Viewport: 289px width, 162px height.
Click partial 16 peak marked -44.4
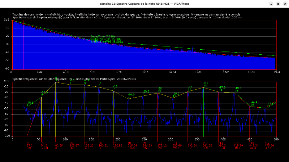tap(250, 106)
